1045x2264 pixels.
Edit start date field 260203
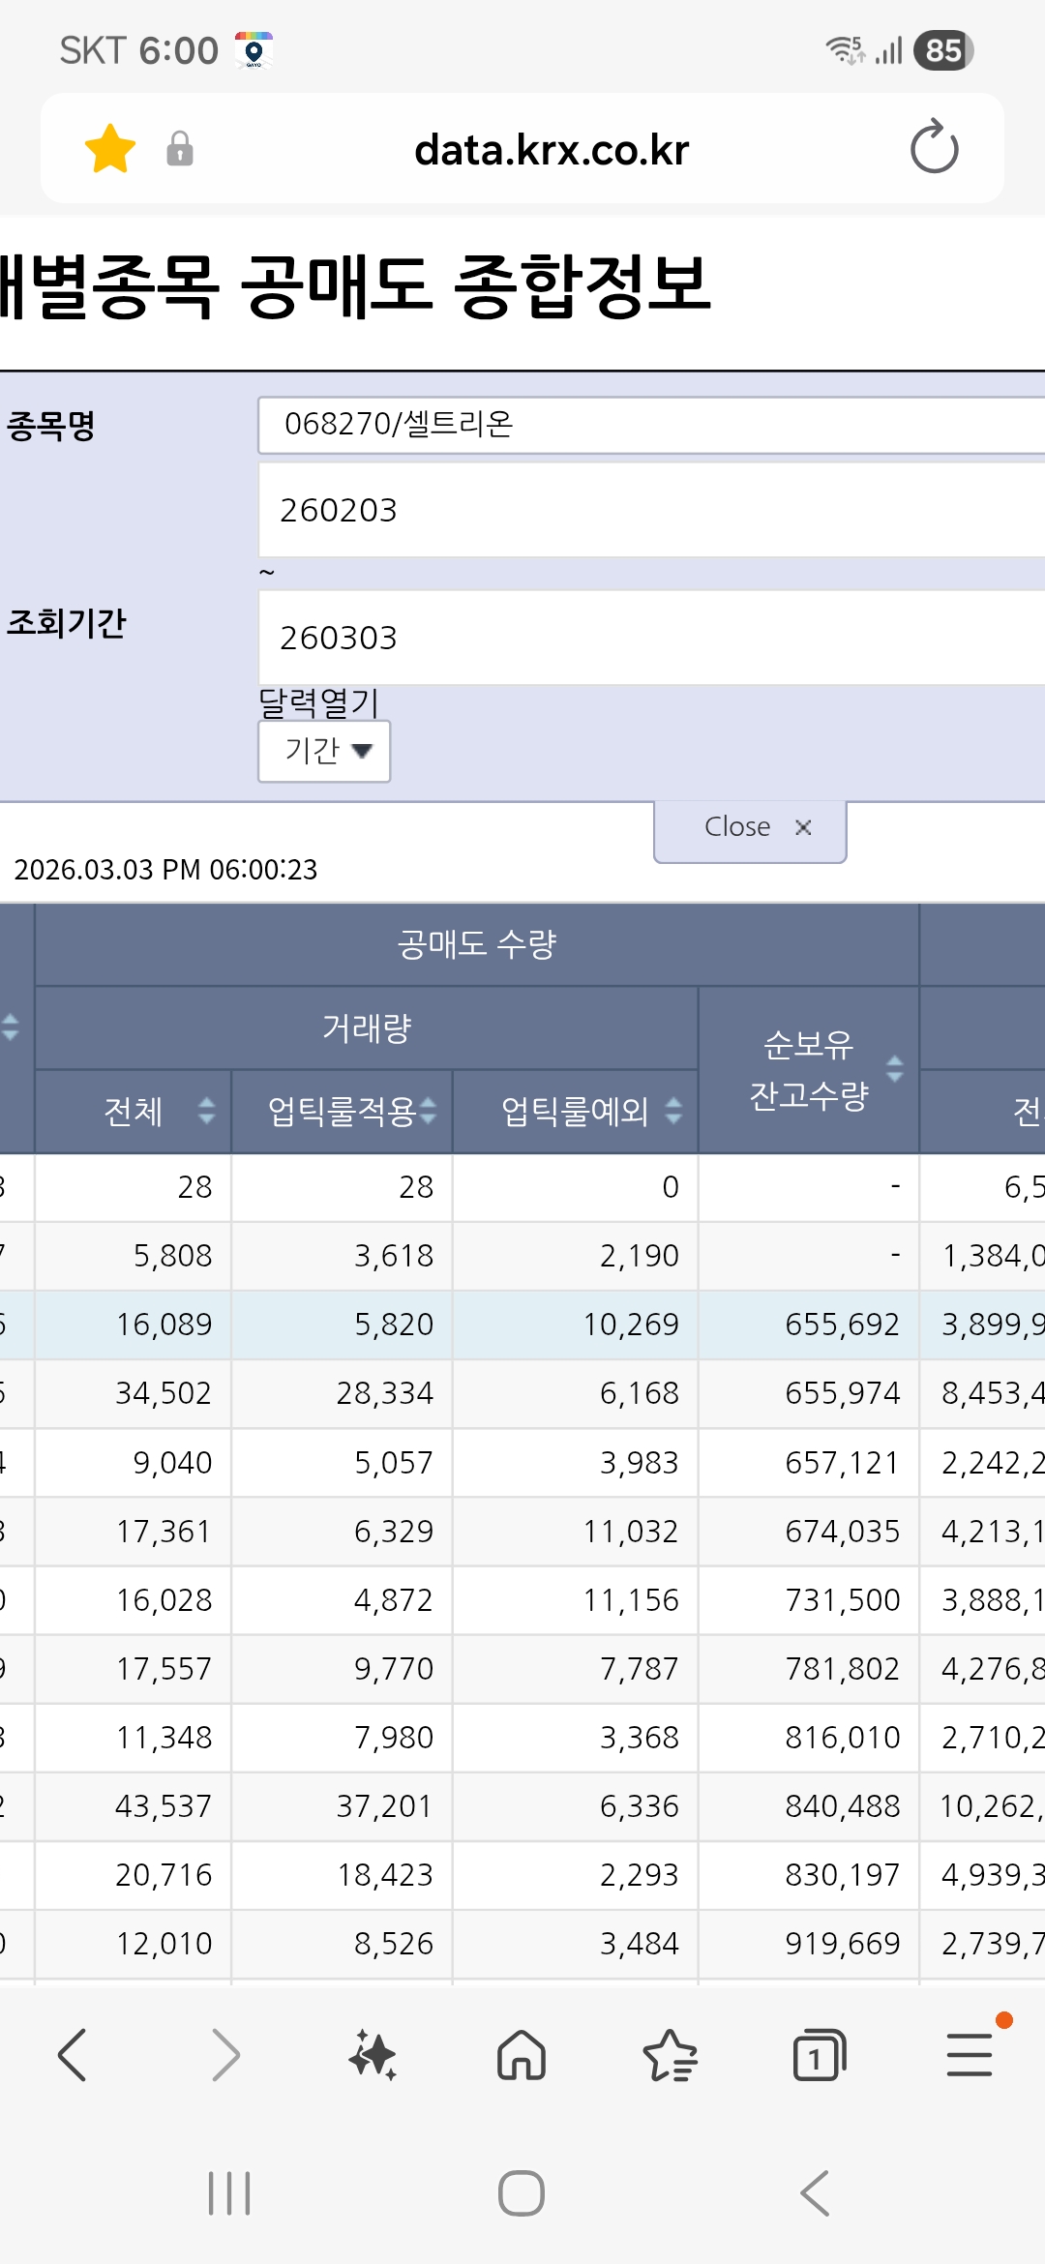click(650, 510)
